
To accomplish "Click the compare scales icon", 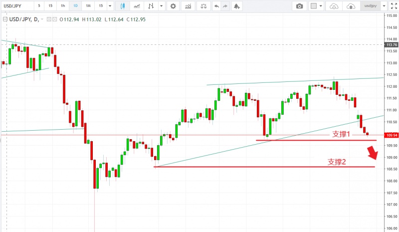I will coord(202,6).
